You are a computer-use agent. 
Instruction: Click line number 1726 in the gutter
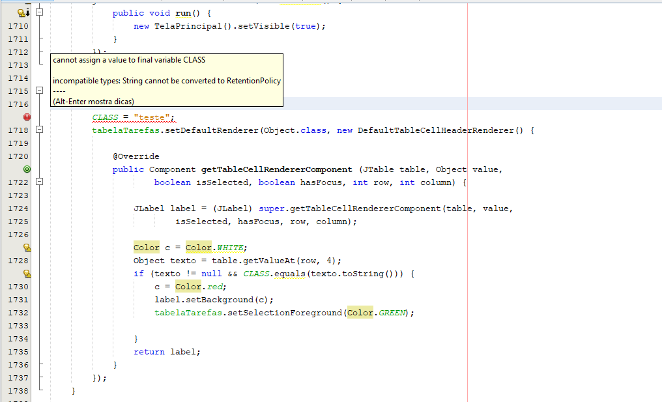pyautogui.click(x=18, y=235)
